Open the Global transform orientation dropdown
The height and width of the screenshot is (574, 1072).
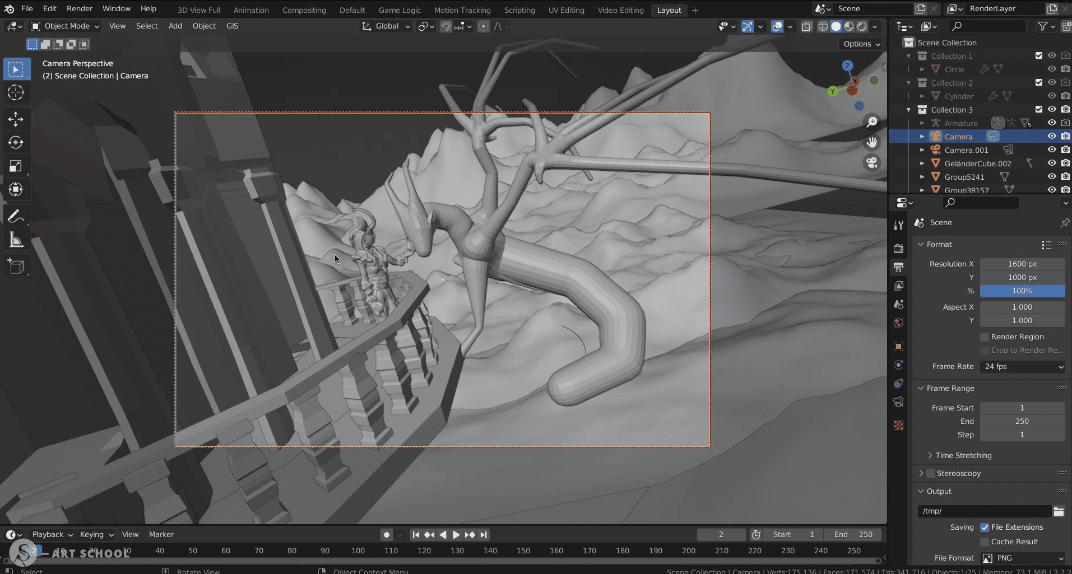386,26
